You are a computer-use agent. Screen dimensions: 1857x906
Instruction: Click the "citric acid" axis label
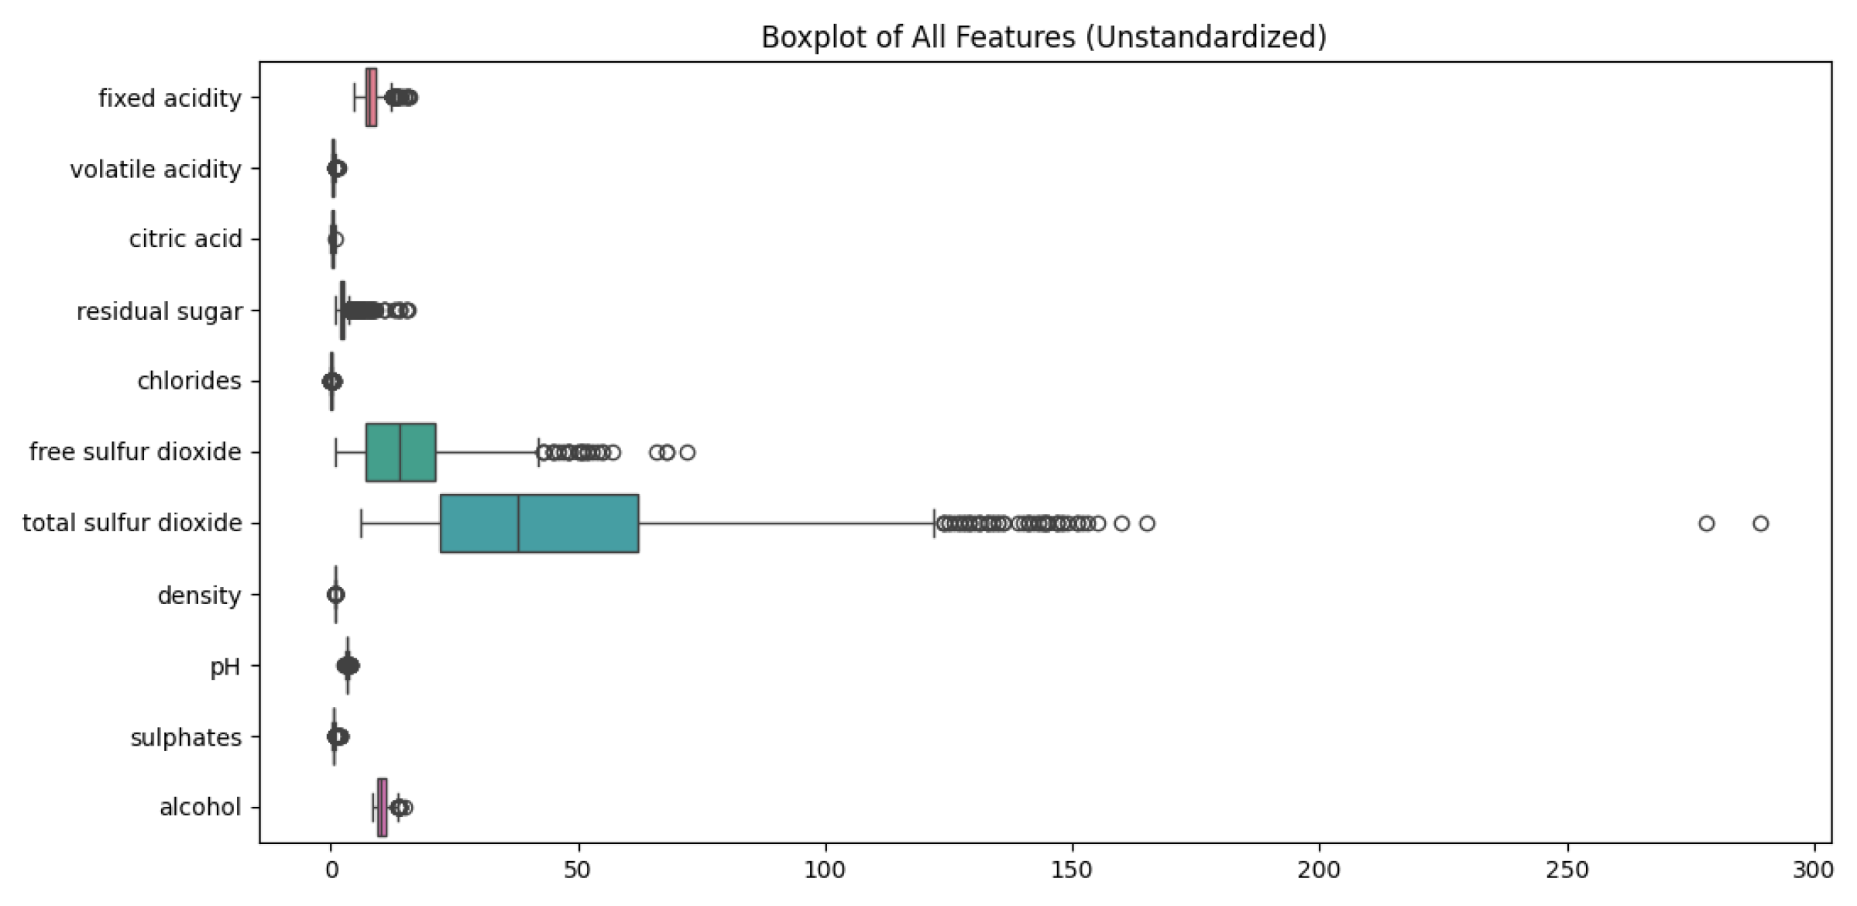click(185, 239)
